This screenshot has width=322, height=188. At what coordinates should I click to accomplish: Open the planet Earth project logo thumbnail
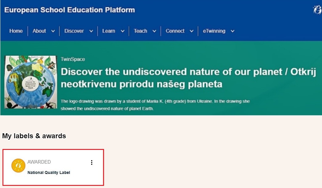tap(31, 82)
